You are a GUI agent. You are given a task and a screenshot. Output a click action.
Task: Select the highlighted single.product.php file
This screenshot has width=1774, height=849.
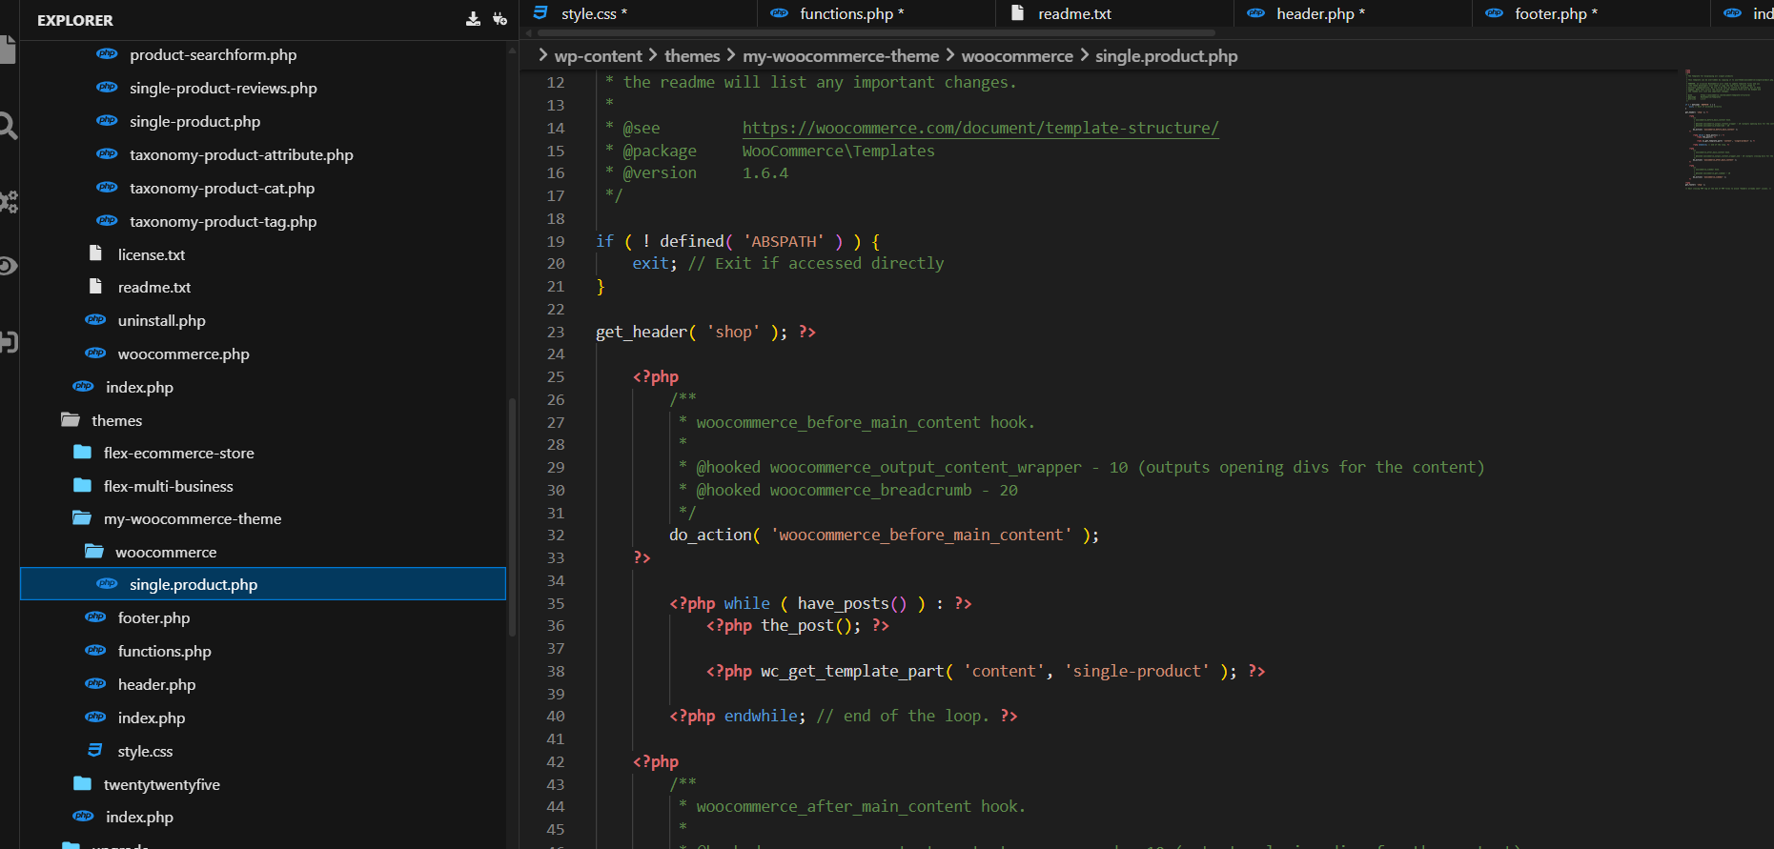click(263, 584)
